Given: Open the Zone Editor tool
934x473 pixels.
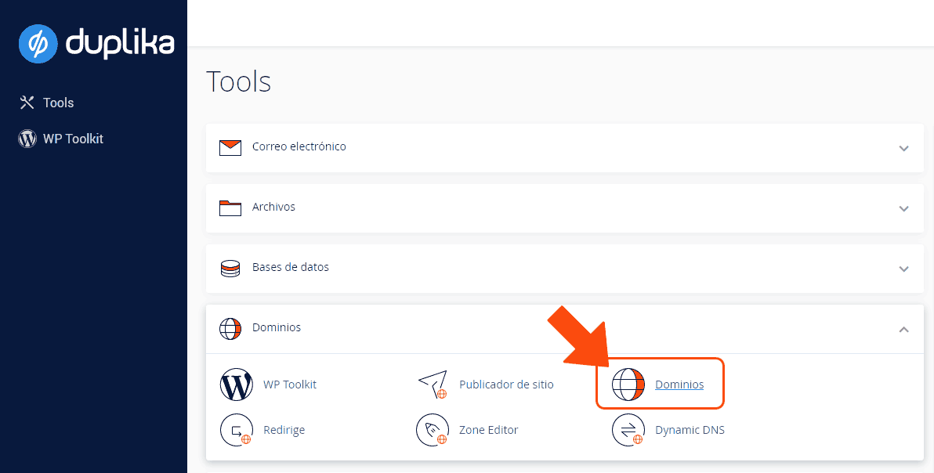Looking at the screenshot, I should (x=433, y=429).
